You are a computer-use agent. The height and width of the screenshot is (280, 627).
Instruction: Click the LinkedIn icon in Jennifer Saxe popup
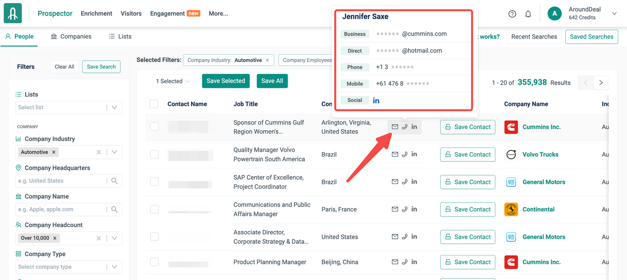pos(376,100)
